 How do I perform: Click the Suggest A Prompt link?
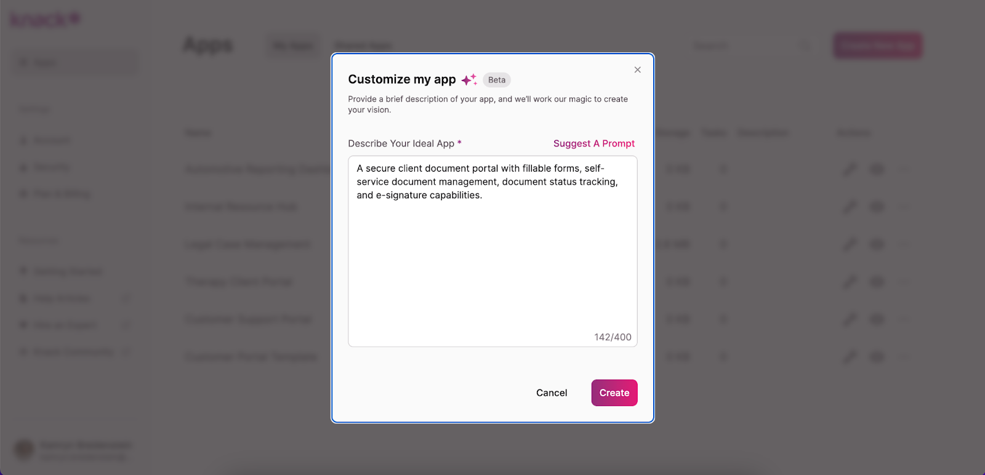click(x=593, y=143)
